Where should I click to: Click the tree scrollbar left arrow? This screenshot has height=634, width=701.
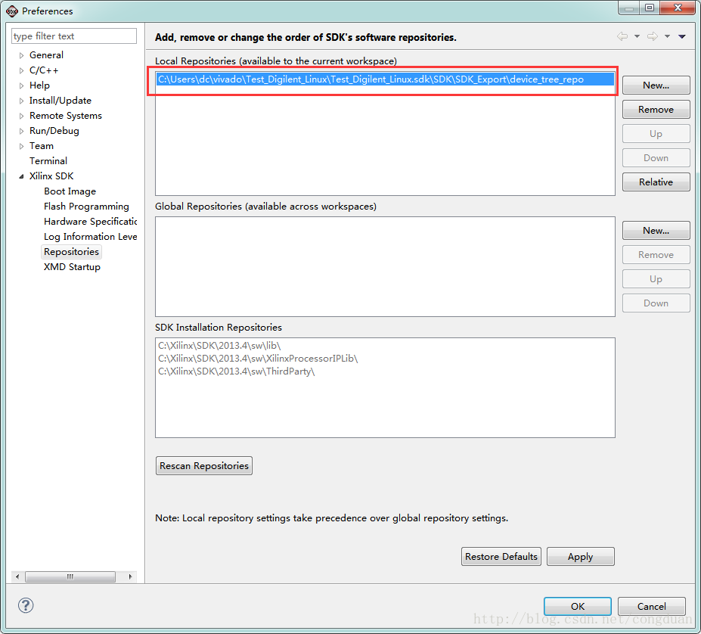(17, 577)
